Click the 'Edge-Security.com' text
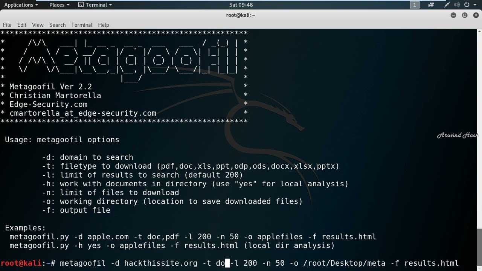The height and width of the screenshot is (271, 482). [x=48, y=104]
